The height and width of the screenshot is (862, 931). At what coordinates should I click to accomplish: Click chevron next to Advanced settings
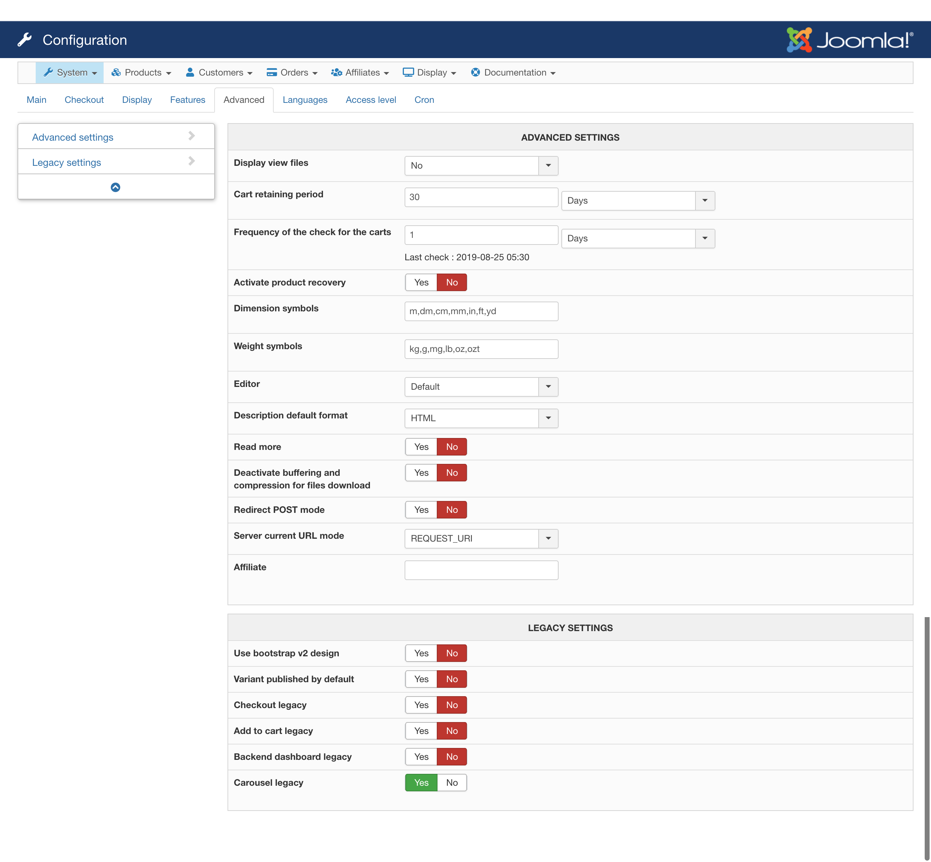[x=191, y=136]
